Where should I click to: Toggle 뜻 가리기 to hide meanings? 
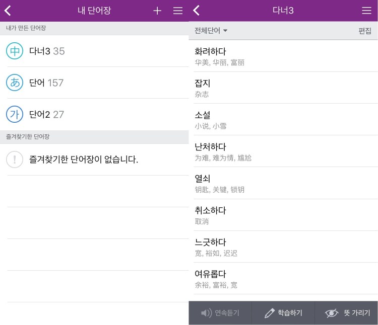click(x=347, y=313)
